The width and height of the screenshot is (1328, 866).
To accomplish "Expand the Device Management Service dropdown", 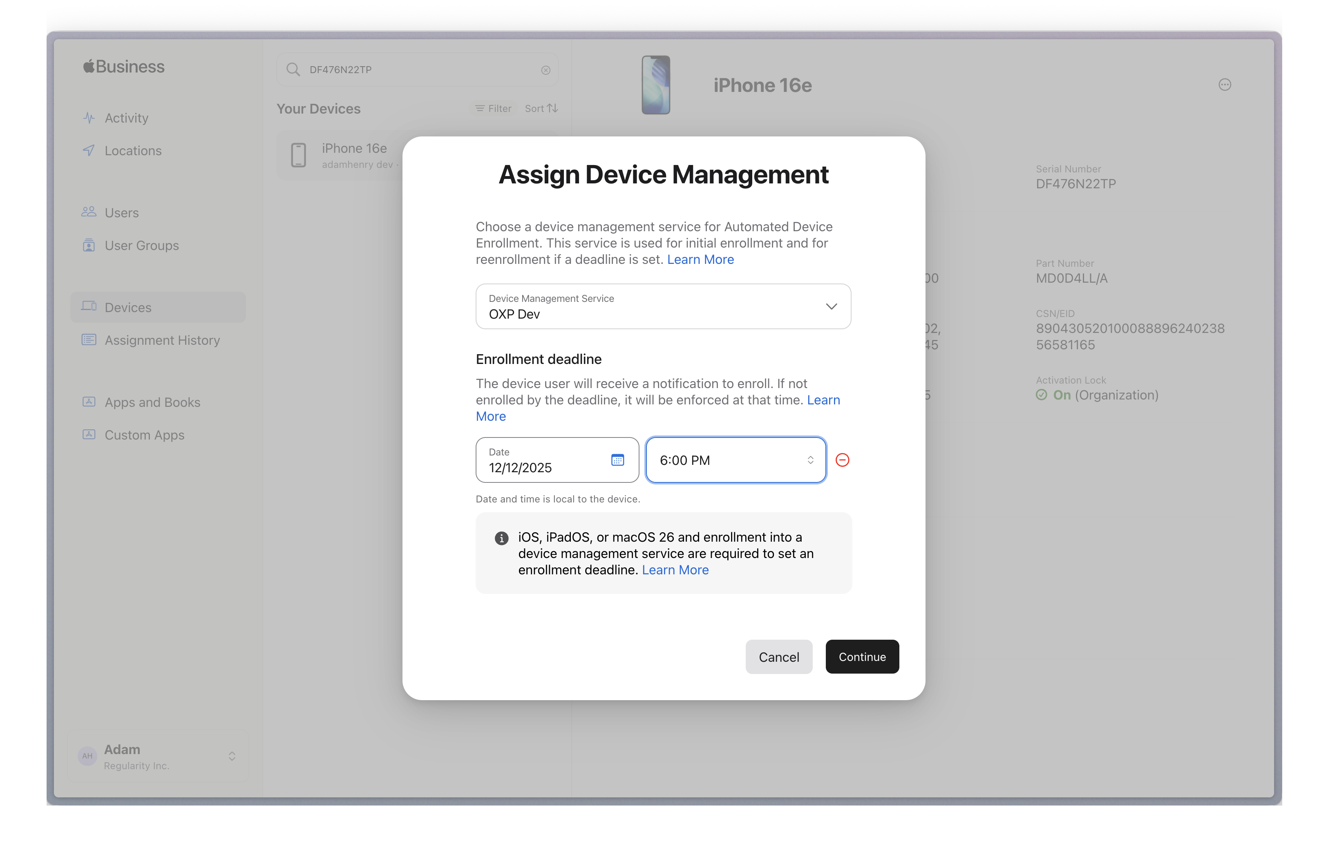I will click(663, 306).
